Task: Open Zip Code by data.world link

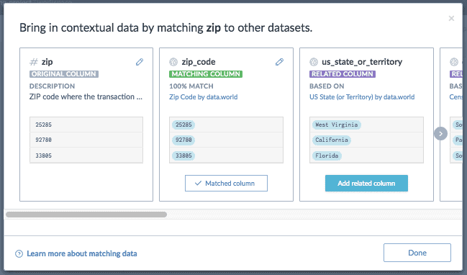Action: pyautogui.click(x=204, y=97)
